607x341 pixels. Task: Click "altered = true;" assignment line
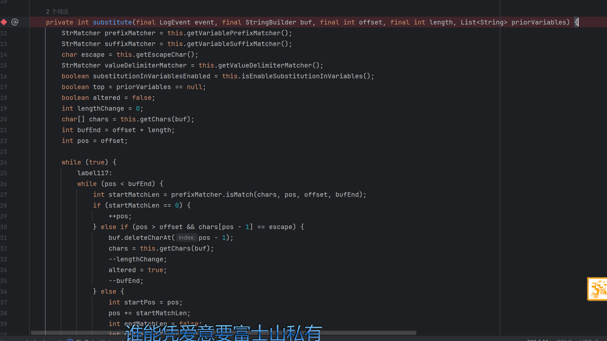[x=138, y=270]
